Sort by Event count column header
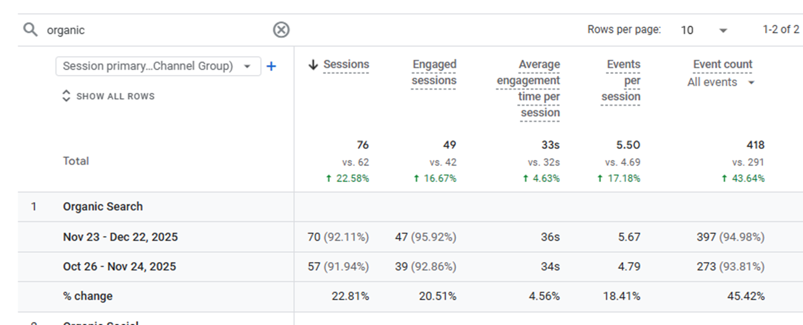Viewport: 803px width, 325px height. 722,64
